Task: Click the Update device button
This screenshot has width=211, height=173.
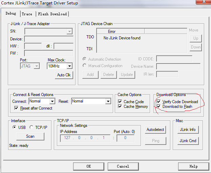Action: (127, 75)
